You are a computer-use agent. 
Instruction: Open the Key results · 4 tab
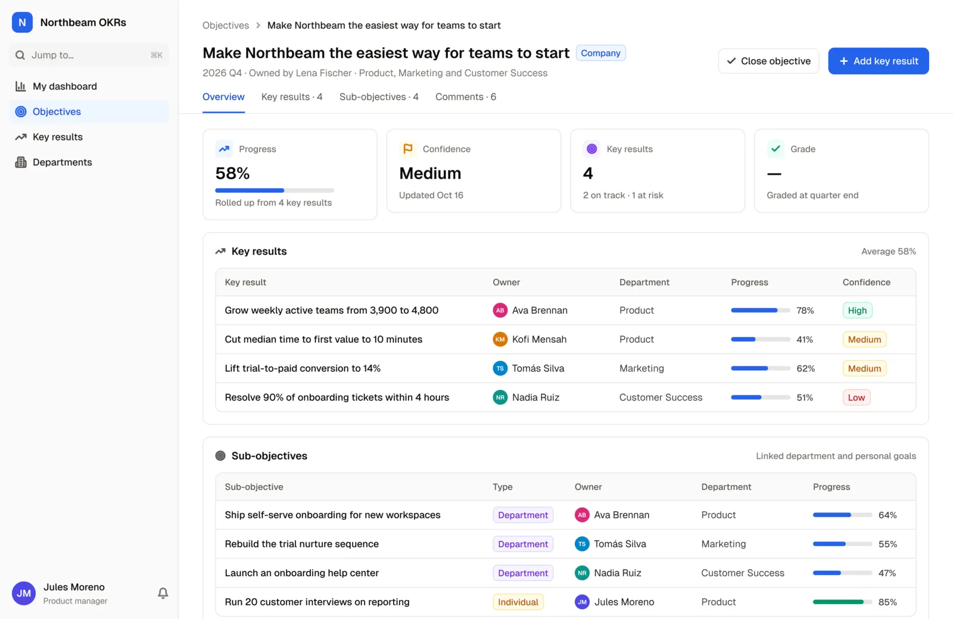pyautogui.click(x=292, y=97)
